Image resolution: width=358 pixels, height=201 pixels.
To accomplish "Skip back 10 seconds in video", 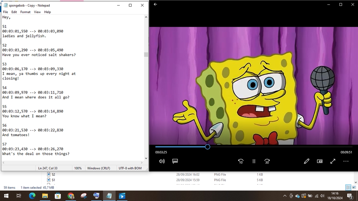I will tap(241, 161).
